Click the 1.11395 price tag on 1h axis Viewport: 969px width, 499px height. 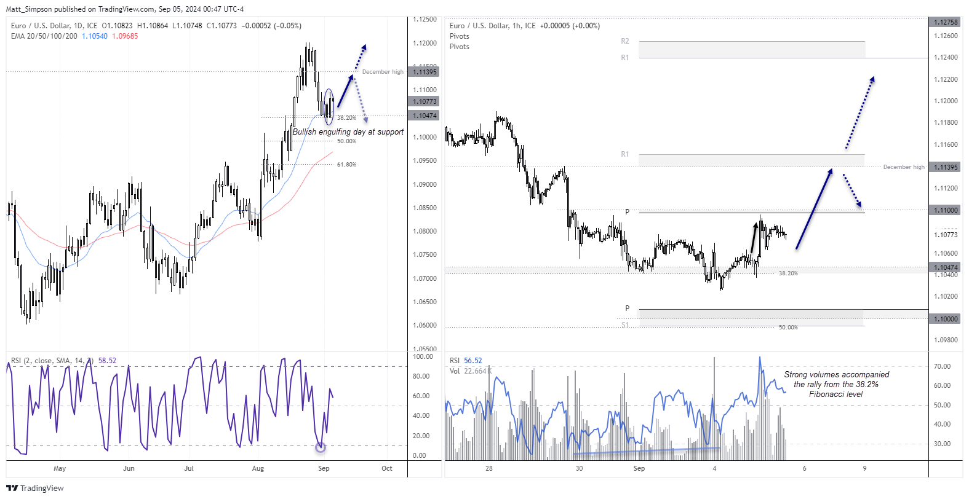[x=946, y=167]
